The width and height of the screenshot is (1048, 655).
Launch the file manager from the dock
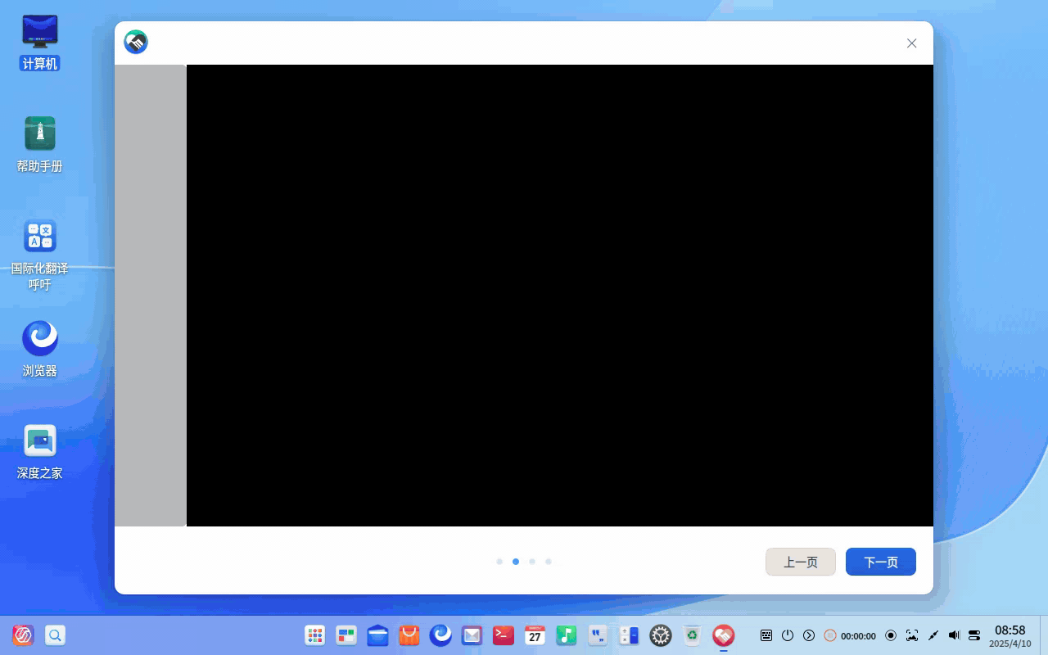coord(377,635)
